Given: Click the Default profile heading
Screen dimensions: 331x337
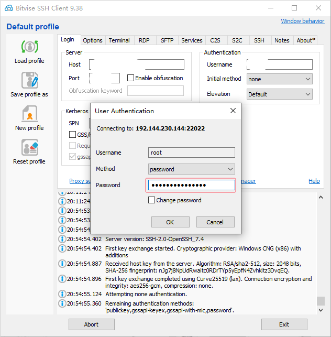Looking at the screenshot, I should [32, 27].
